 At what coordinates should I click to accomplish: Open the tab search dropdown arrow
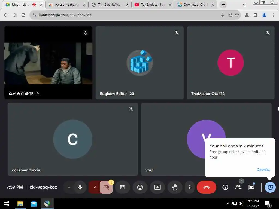pos(244,5)
